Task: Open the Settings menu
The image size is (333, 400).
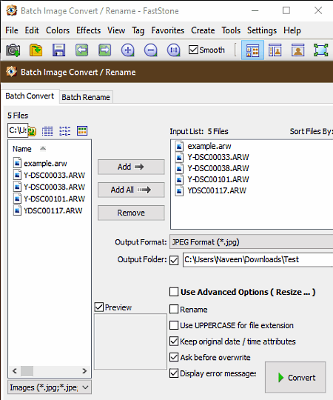Action: (x=262, y=31)
